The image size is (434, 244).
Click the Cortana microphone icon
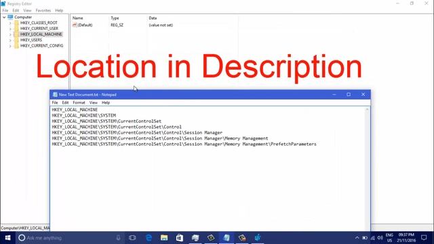tap(118, 238)
